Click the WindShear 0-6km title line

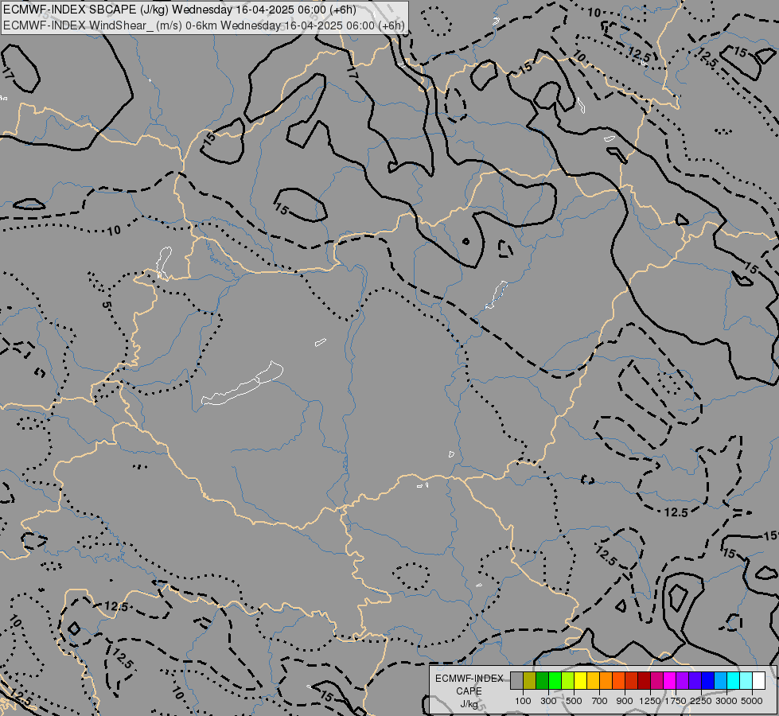point(204,25)
